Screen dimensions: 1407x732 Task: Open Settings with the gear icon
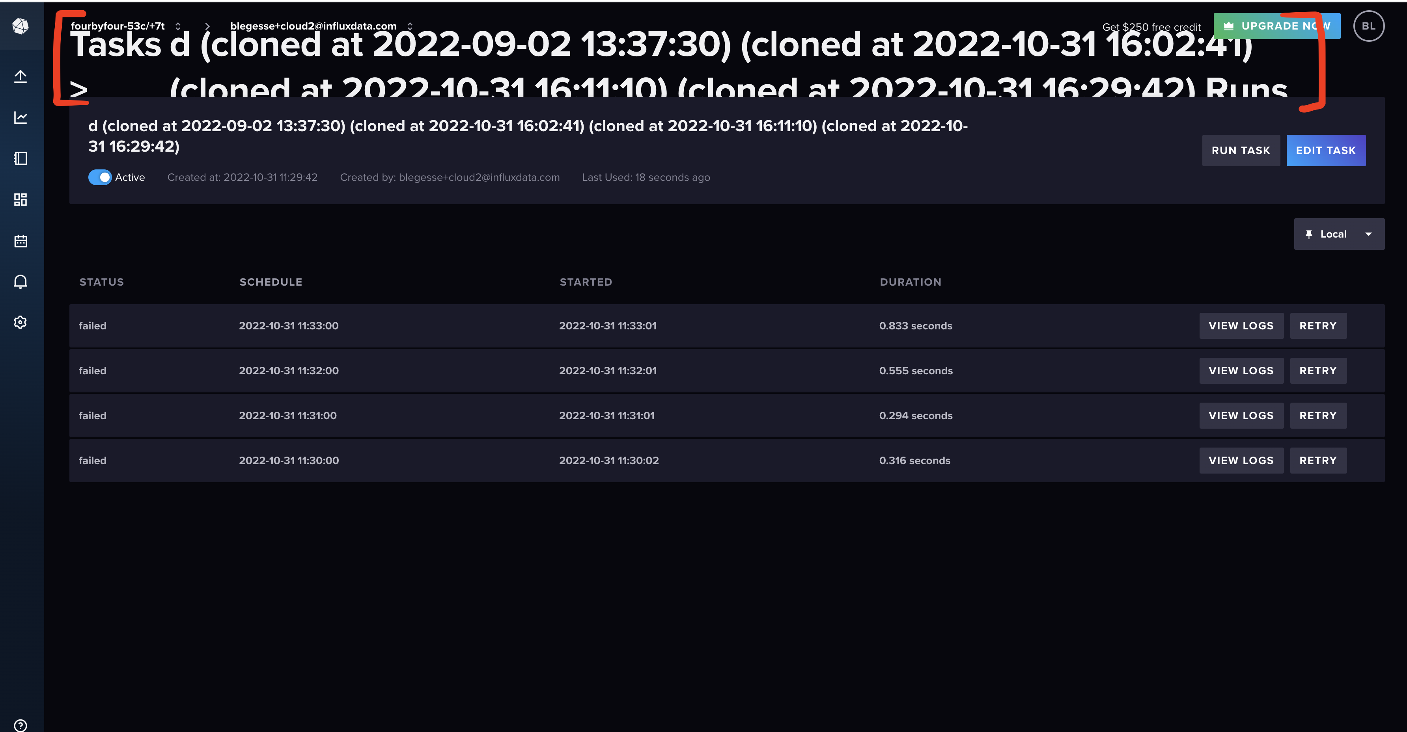(21, 322)
